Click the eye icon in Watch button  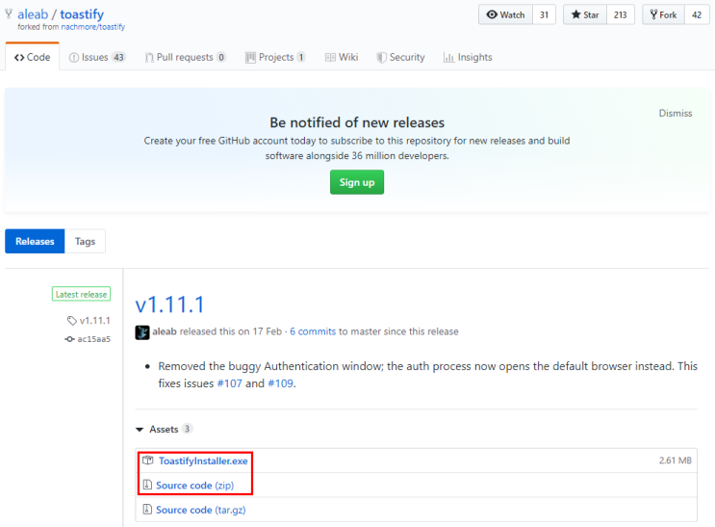point(492,14)
